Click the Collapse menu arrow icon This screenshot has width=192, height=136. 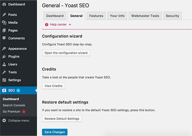coord(4,120)
